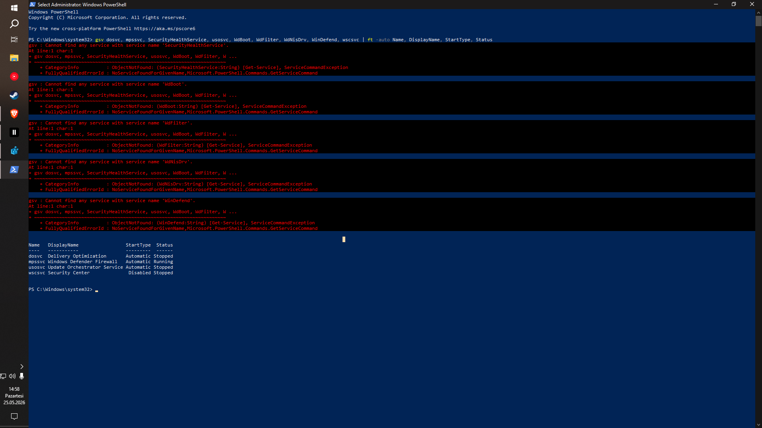Screen dimensions: 762x428
Task: Select the PowerShell taskbar icon
Action: 14,170
